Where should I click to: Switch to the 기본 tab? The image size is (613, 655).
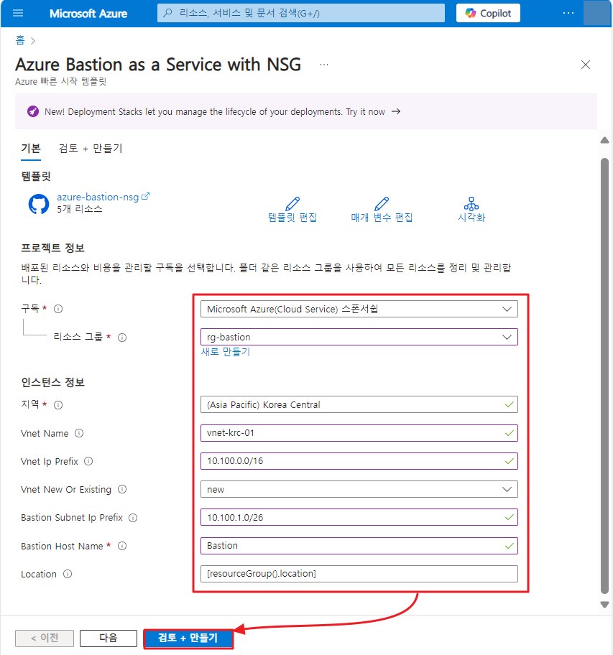tap(31, 149)
